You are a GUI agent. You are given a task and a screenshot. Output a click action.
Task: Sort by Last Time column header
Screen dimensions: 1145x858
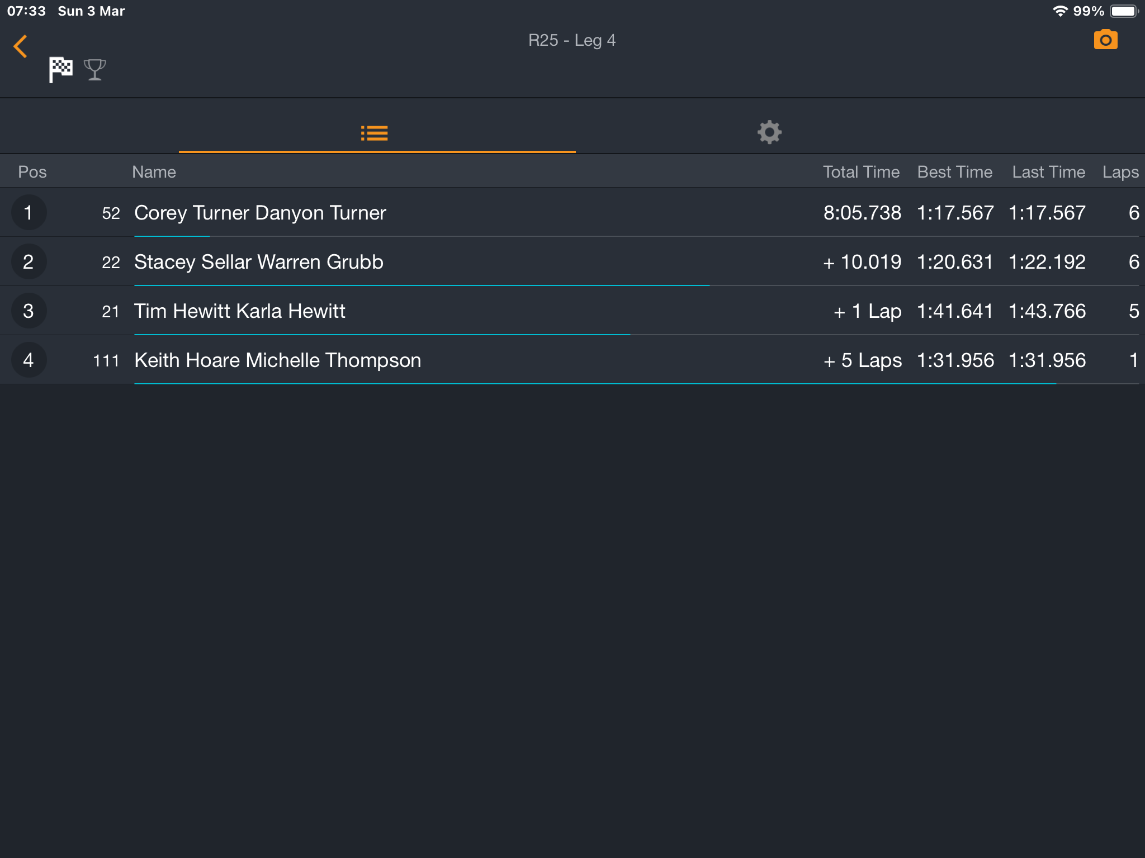click(1048, 172)
